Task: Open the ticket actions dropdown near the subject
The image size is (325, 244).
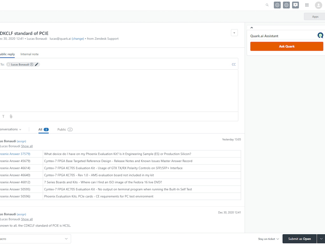Action: 234,33
